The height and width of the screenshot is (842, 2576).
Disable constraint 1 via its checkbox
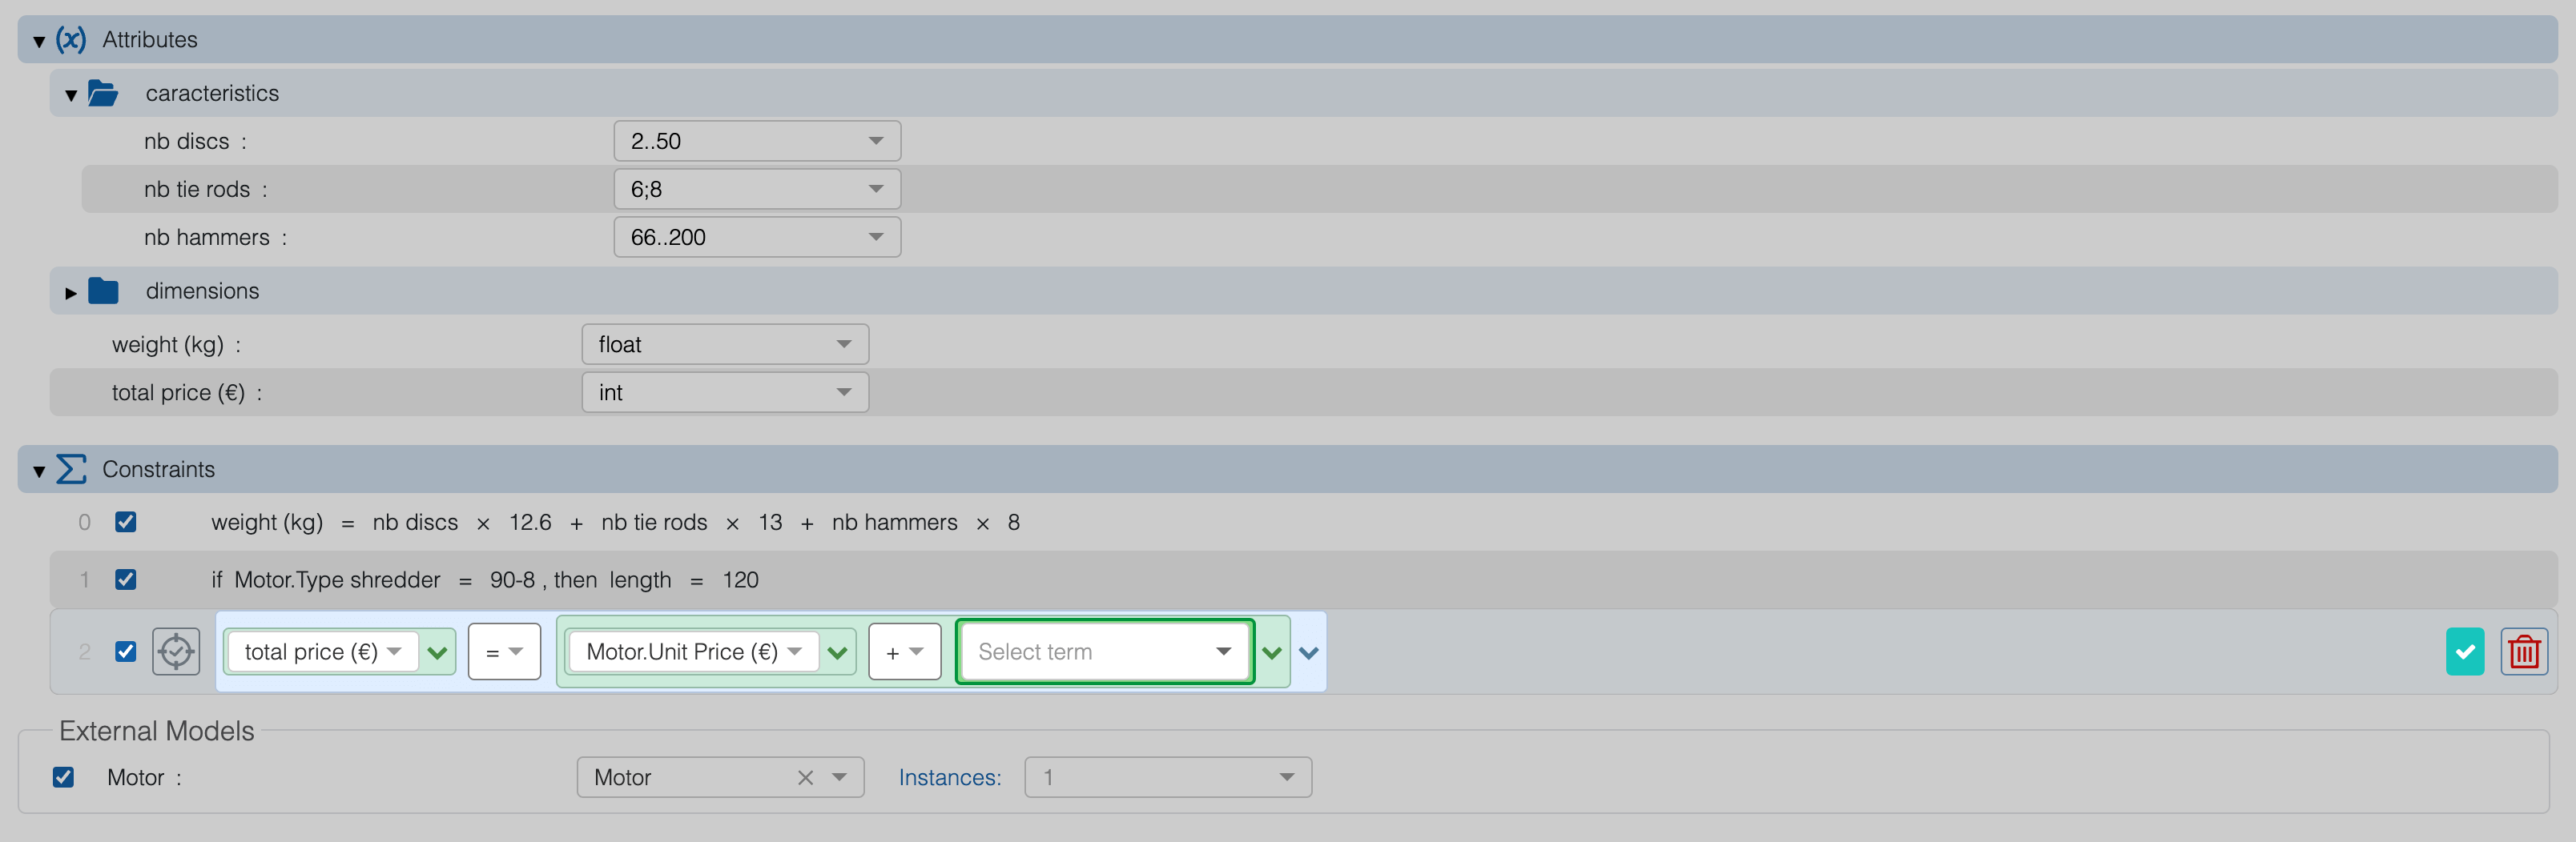[x=126, y=579]
